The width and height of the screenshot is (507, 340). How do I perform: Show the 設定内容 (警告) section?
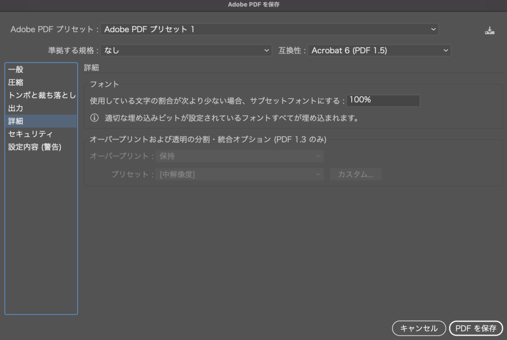(35, 147)
